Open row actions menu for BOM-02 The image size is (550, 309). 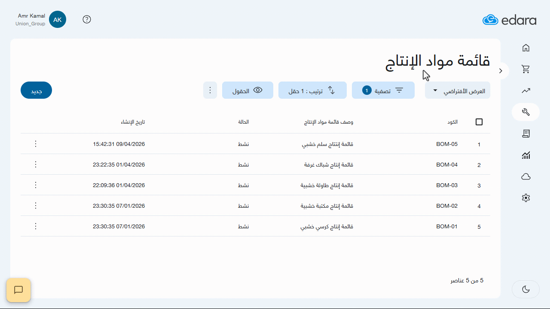[36, 206]
